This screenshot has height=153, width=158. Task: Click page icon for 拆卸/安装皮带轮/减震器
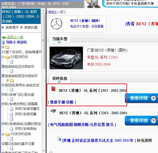(12, 99)
